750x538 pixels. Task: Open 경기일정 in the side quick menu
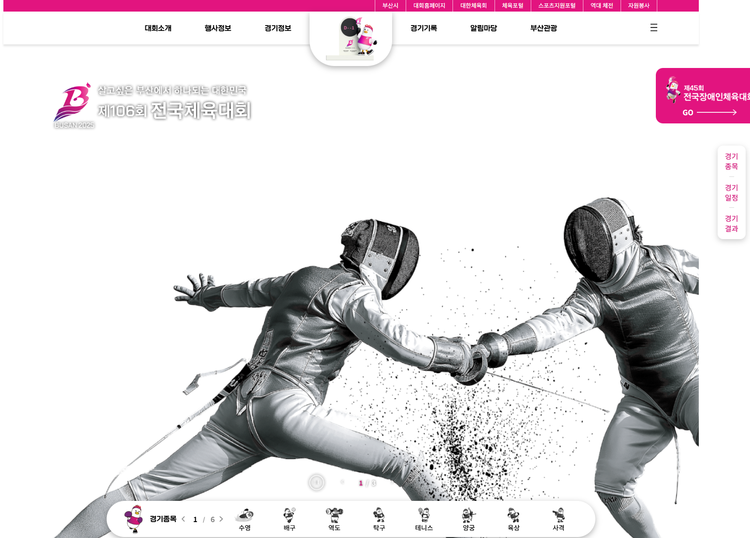tap(731, 193)
